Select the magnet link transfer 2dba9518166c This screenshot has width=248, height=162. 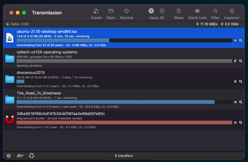point(95,114)
